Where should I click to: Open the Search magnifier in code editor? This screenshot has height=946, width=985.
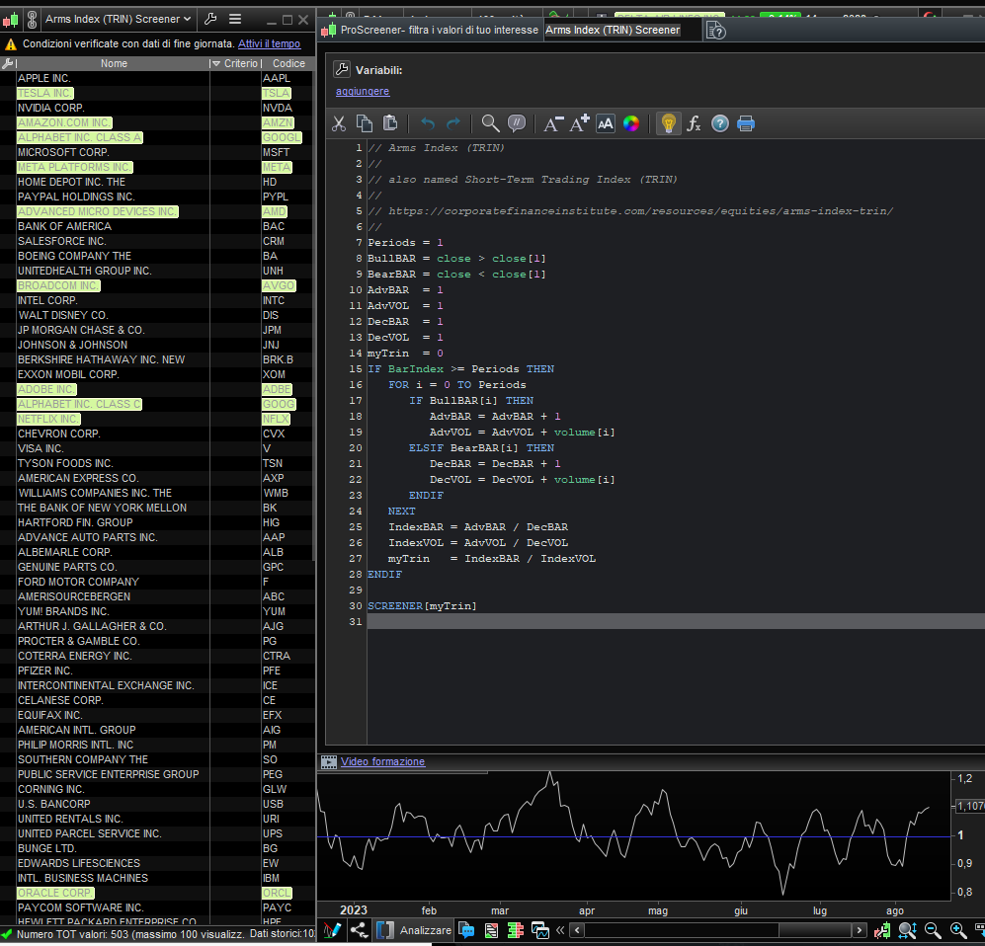pyautogui.click(x=490, y=123)
